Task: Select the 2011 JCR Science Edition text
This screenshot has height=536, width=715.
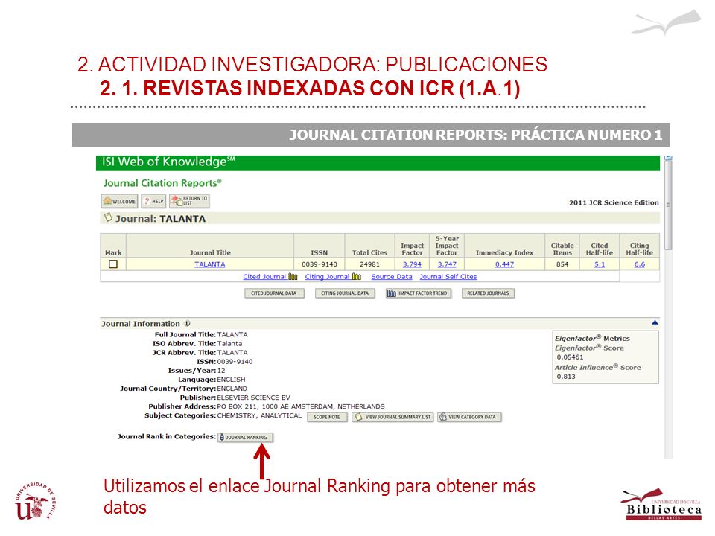Action: coord(614,202)
